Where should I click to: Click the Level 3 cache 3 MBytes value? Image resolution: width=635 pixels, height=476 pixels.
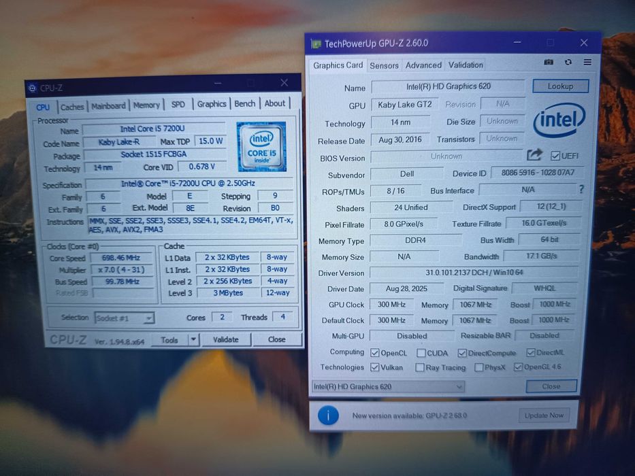tap(227, 292)
